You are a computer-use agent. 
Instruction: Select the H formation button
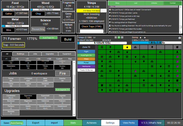[x=118, y=37]
